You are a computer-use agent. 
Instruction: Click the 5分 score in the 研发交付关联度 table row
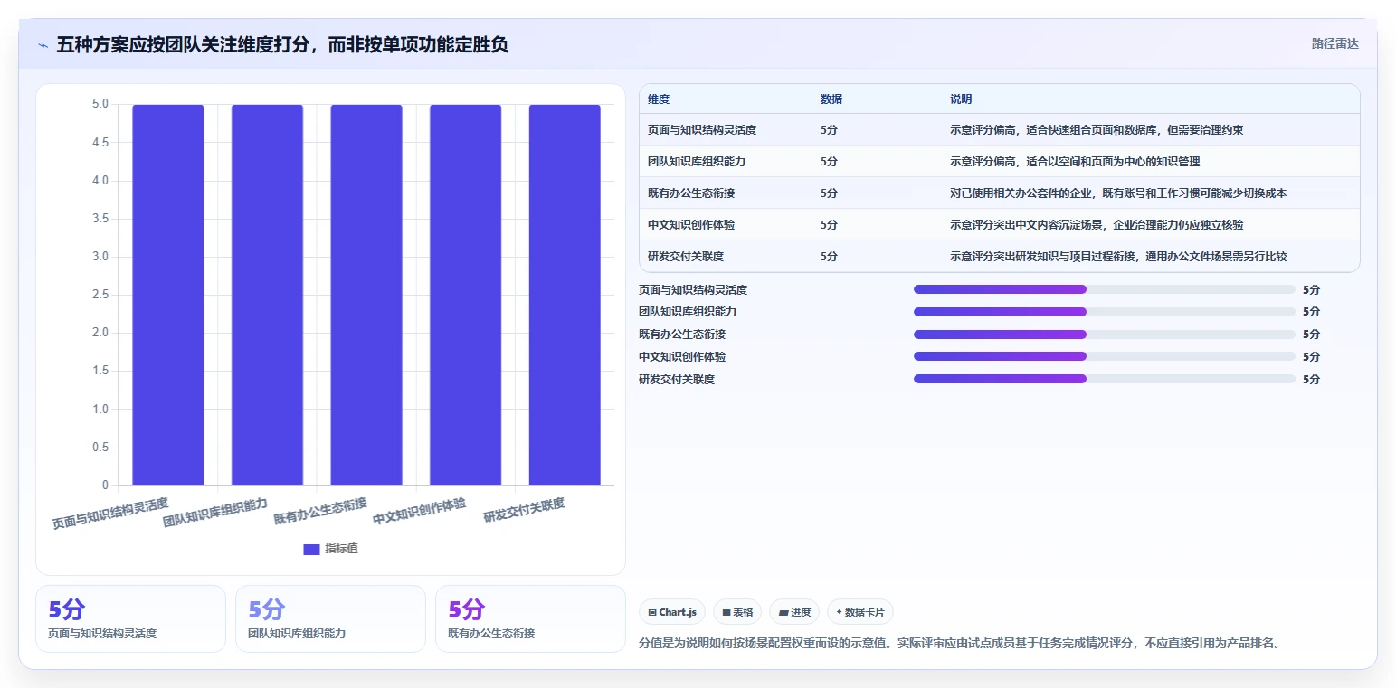point(829,257)
